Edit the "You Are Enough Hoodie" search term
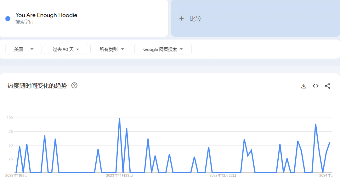The width and height of the screenshot is (340, 179). click(x=46, y=15)
